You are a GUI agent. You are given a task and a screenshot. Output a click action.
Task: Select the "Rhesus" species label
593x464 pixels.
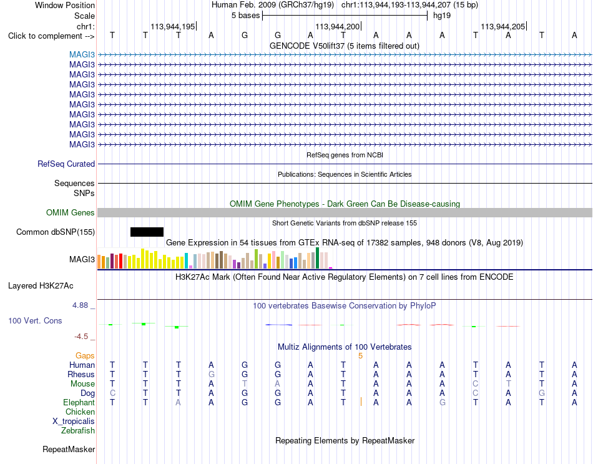click(81, 374)
